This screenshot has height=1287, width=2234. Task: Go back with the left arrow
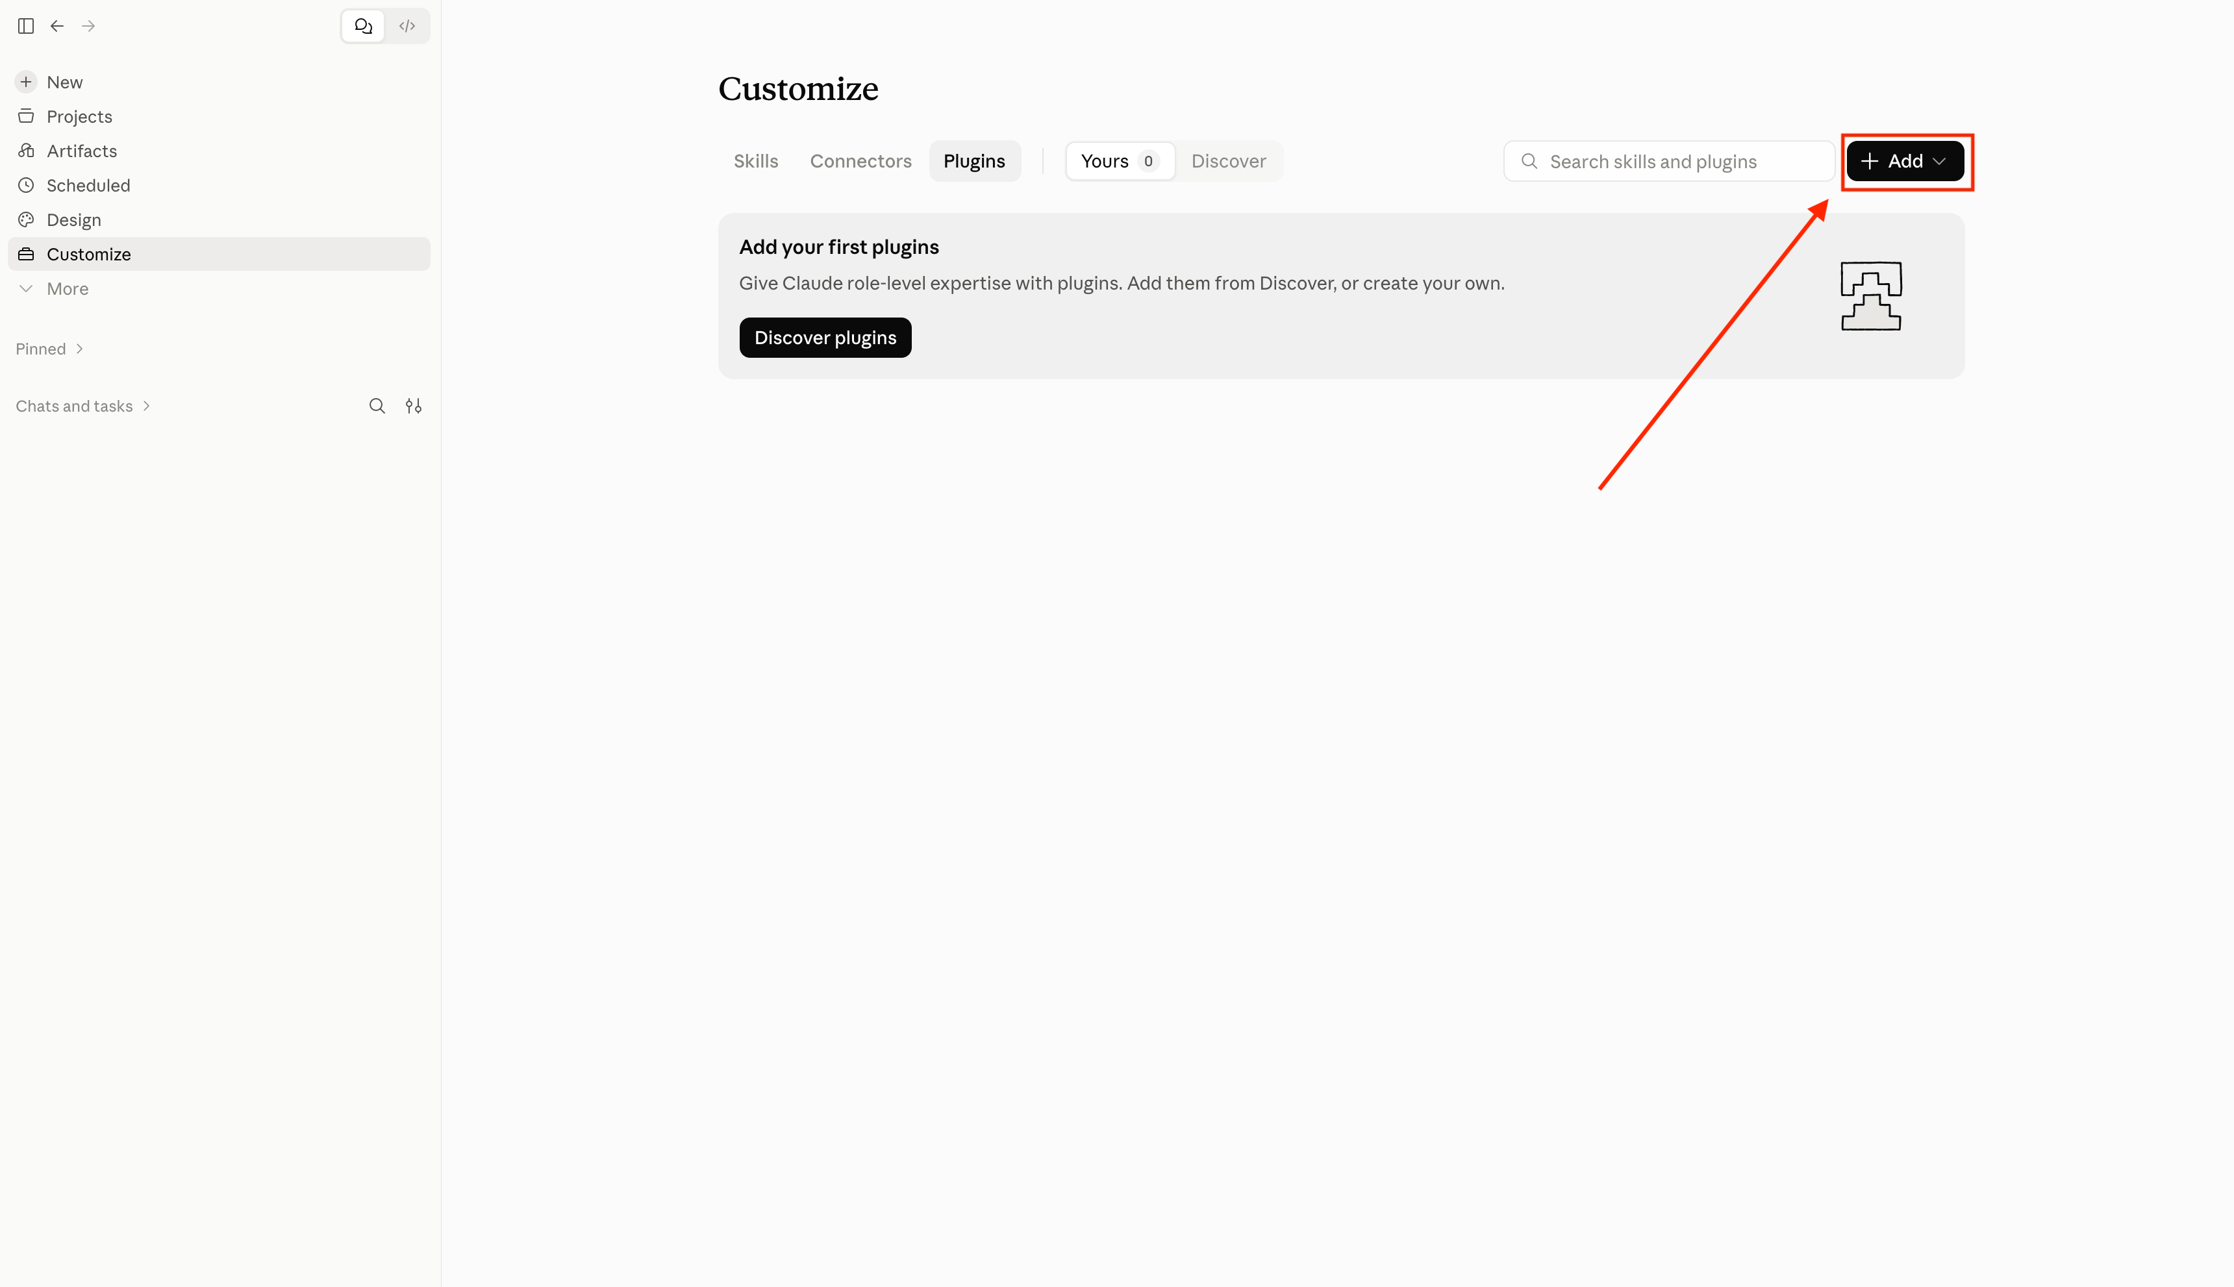click(x=56, y=25)
